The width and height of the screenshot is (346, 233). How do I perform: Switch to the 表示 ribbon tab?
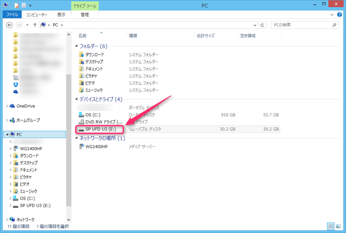61,15
